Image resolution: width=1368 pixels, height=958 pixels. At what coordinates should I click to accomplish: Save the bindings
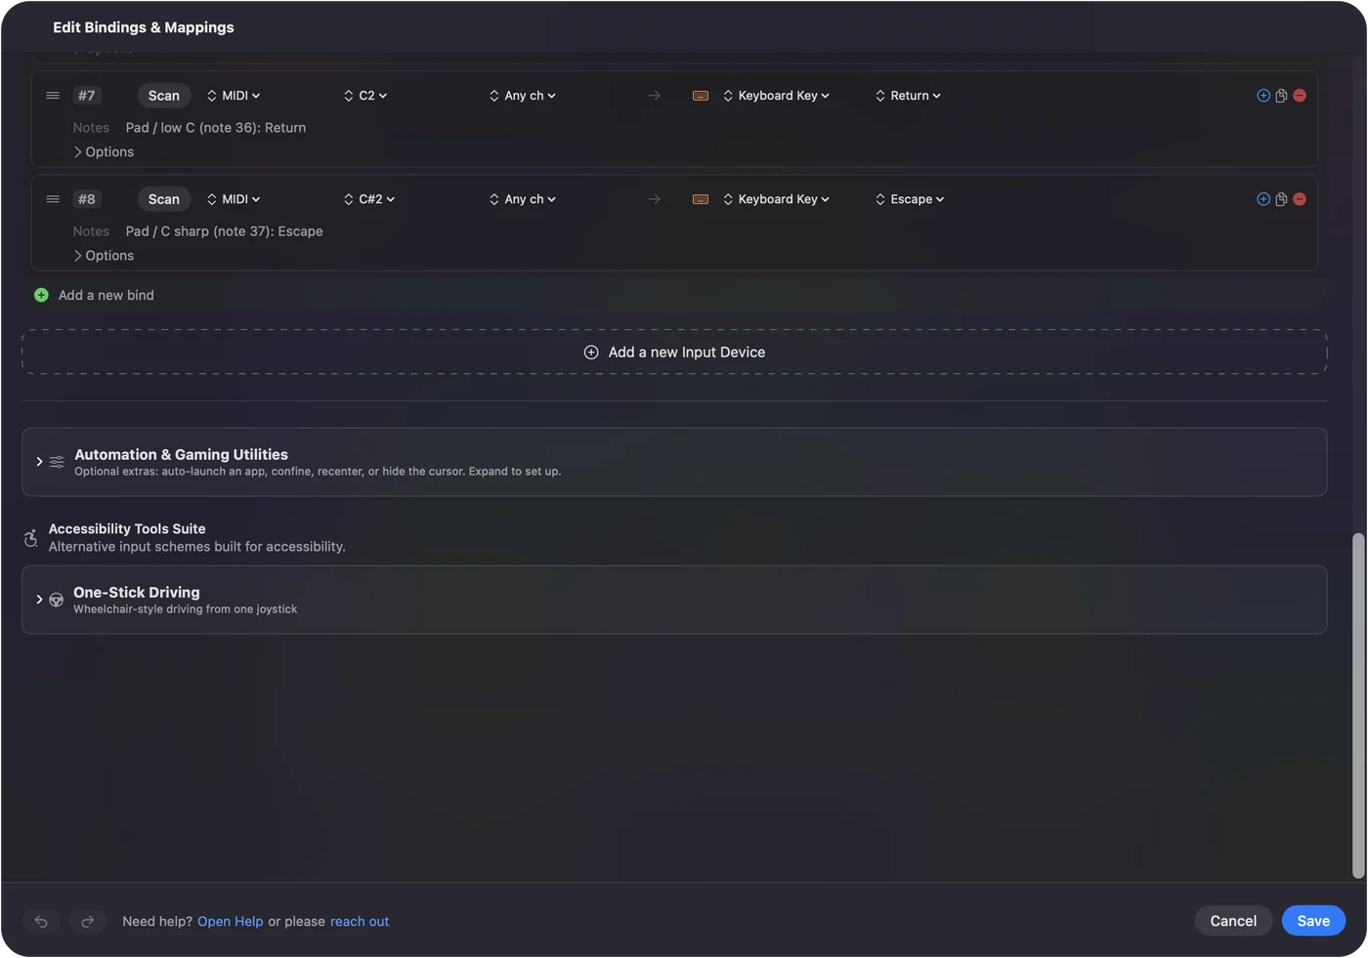click(x=1313, y=921)
